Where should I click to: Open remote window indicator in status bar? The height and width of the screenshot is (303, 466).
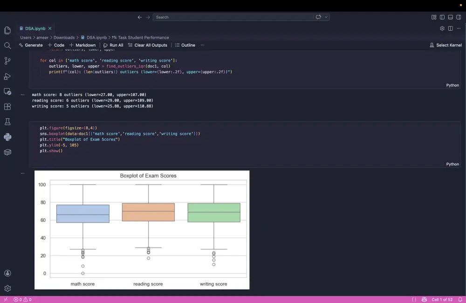[x=6, y=299]
